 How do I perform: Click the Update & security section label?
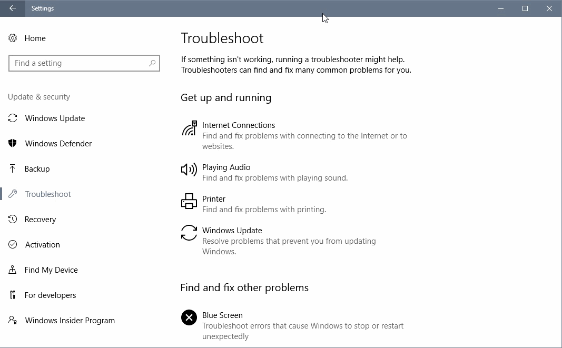[x=38, y=97]
